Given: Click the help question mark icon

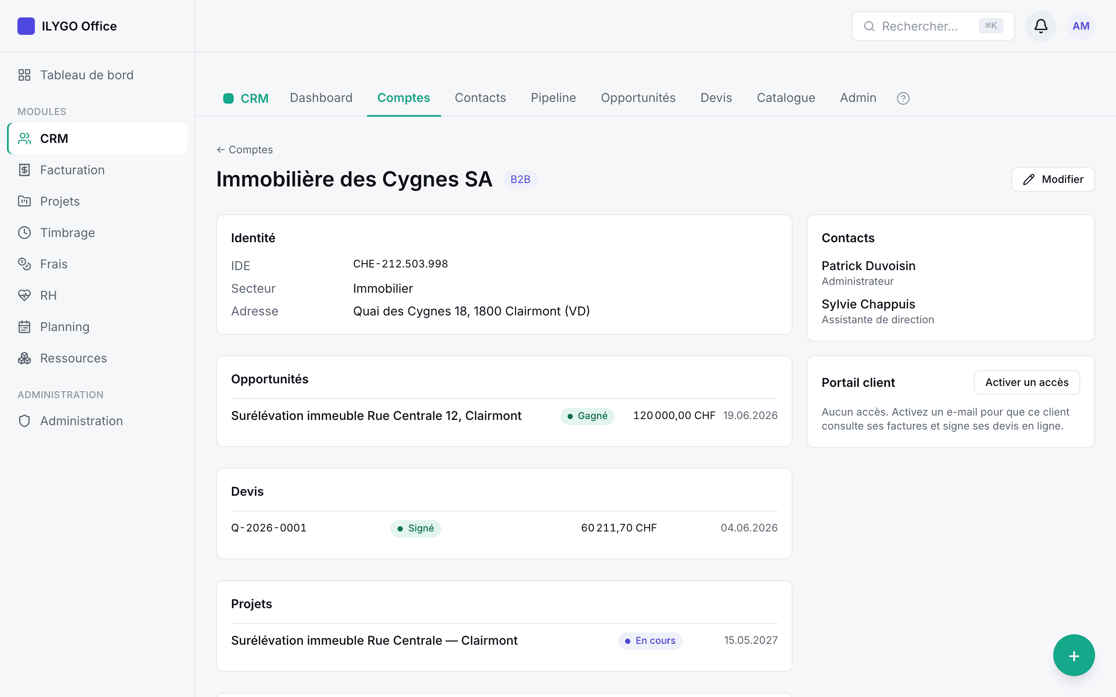Looking at the screenshot, I should 903,98.
